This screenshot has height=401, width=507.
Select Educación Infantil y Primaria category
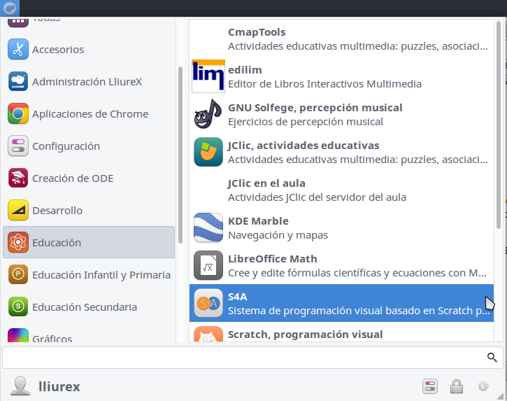[101, 275]
